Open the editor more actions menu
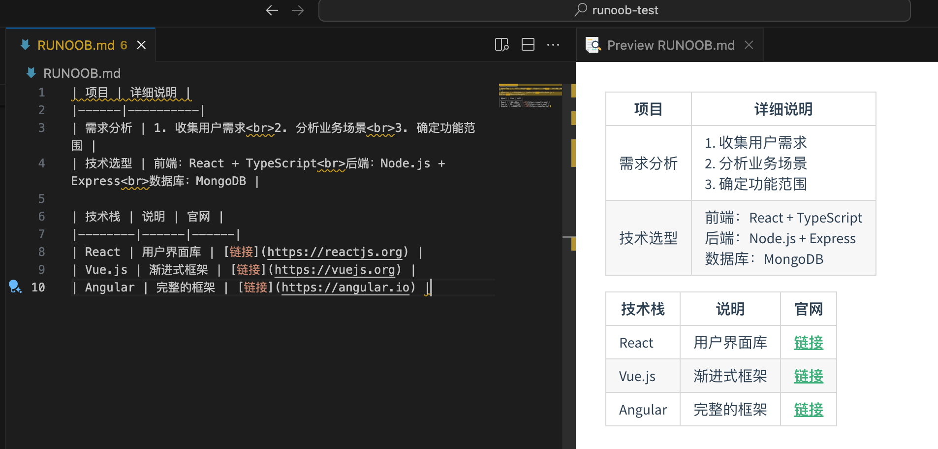938x449 pixels. point(553,45)
